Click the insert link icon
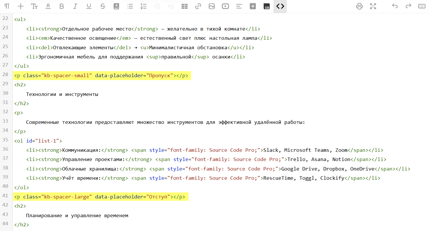Image resolution: width=429 pixels, height=231 pixels. [198, 6]
